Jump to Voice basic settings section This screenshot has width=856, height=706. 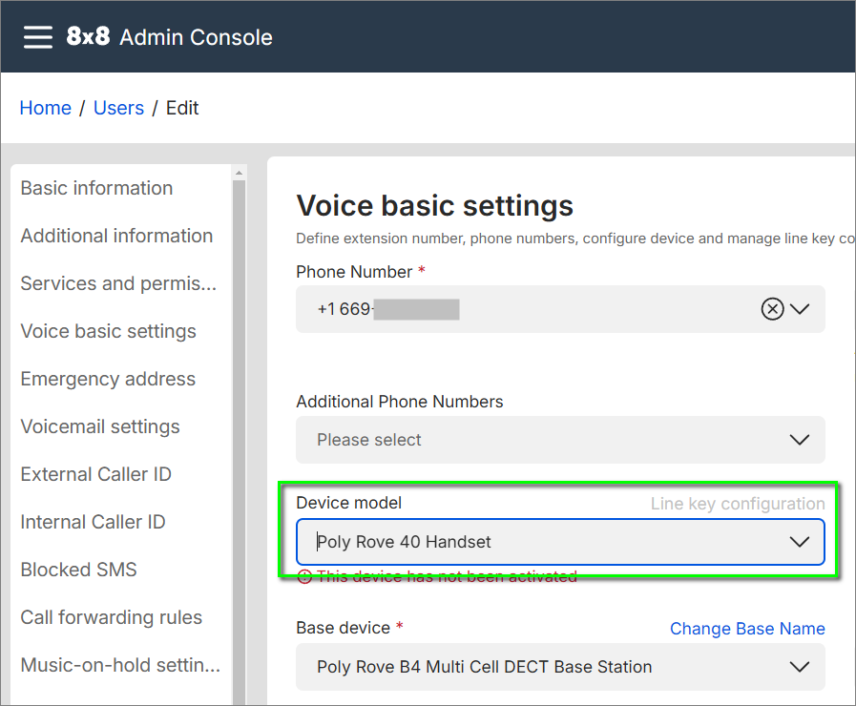pyautogui.click(x=108, y=331)
